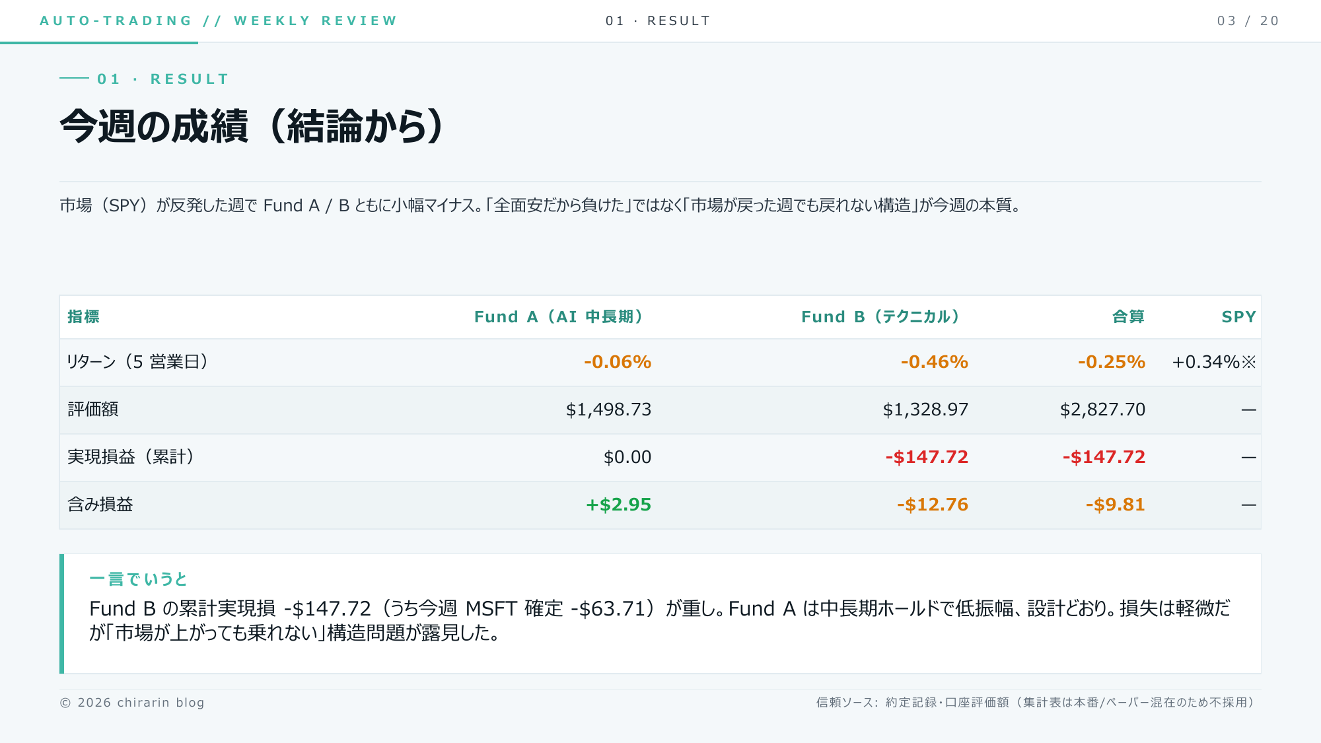Click the Fund A valuation $1,498.73
Screen dimensions: 1321x743
pyautogui.click(x=609, y=409)
